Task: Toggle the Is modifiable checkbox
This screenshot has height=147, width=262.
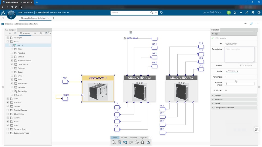Action: click(241, 66)
